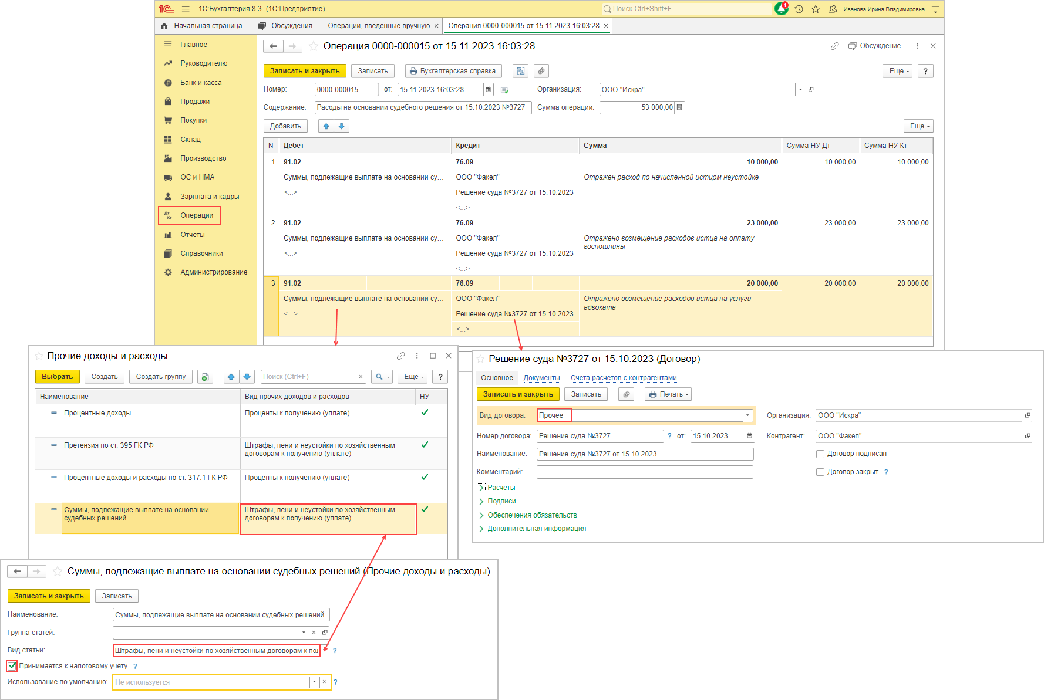Clear Группа статей field with x
The image size is (1044, 700).
314,633
